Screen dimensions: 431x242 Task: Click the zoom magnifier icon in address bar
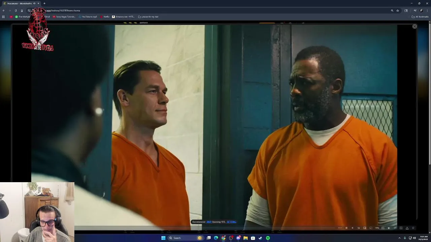click(x=392, y=10)
